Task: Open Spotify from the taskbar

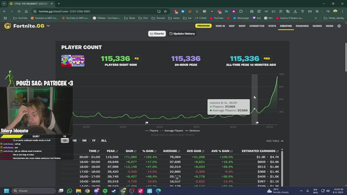Action: [x=105, y=191]
